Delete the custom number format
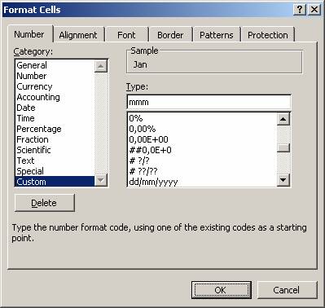This screenshot has width=325, height=308. 44,203
